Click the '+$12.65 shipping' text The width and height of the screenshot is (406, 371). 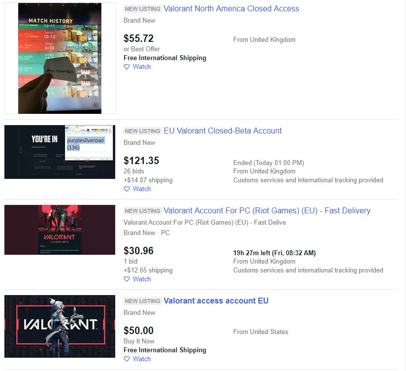tap(148, 270)
